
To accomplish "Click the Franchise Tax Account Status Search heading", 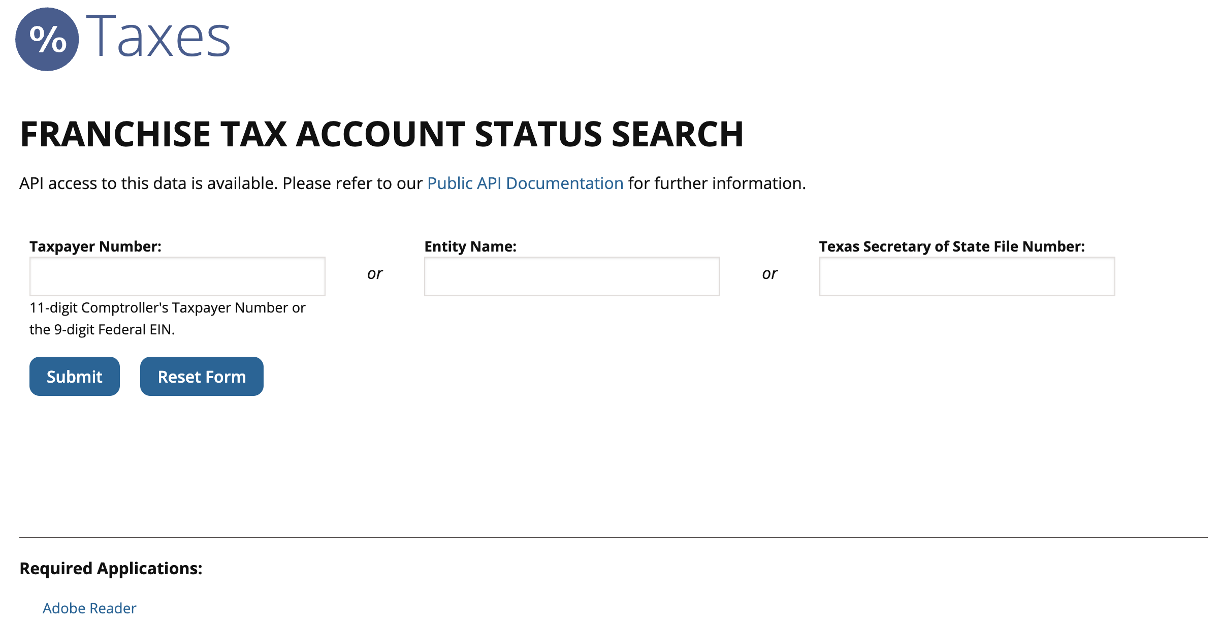I will pyautogui.click(x=381, y=135).
